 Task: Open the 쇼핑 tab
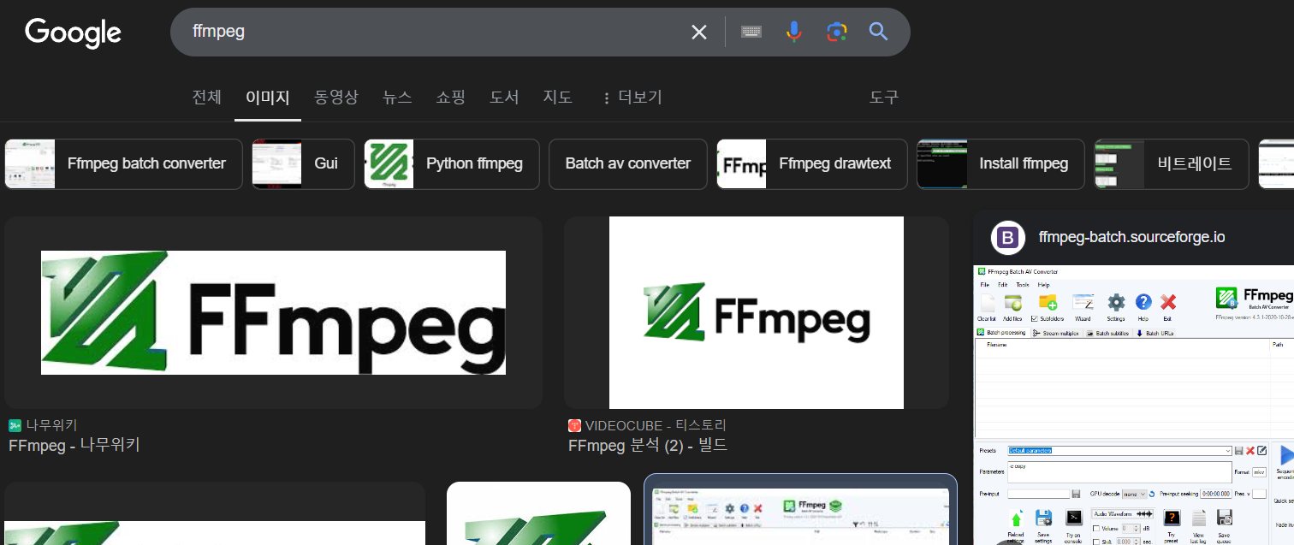(x=450, y=98)
